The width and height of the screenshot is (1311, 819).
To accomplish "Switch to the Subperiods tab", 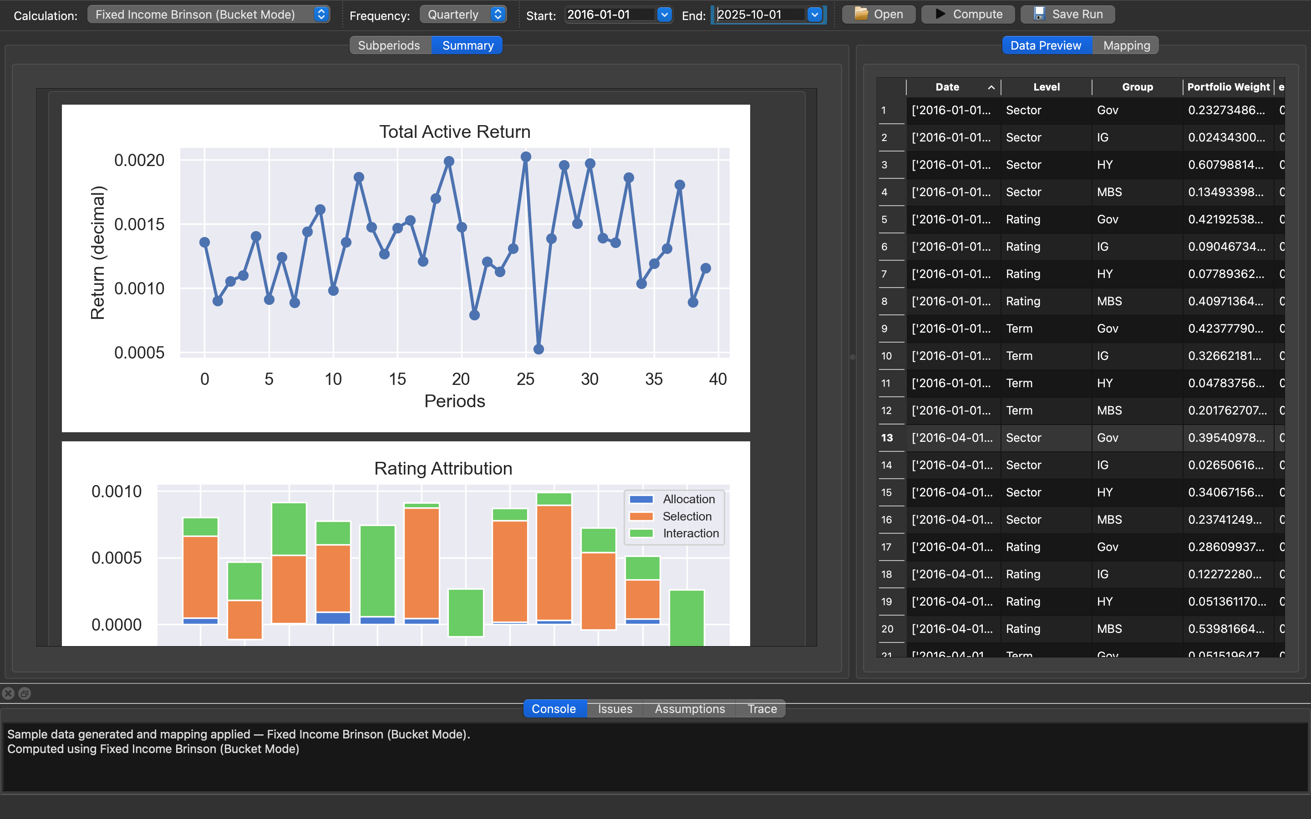I will [389, 45].
